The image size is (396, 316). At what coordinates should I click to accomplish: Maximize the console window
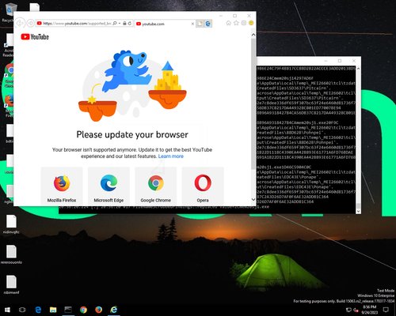click(x=340, y=61)
